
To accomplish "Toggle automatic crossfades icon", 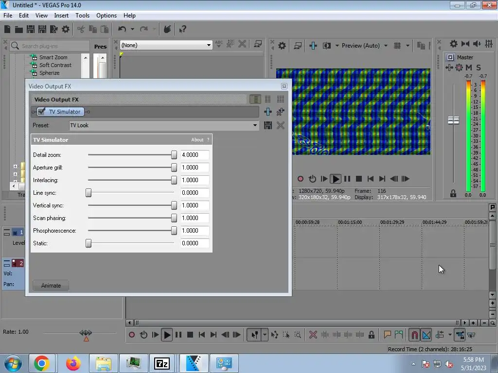I will 427,335.
